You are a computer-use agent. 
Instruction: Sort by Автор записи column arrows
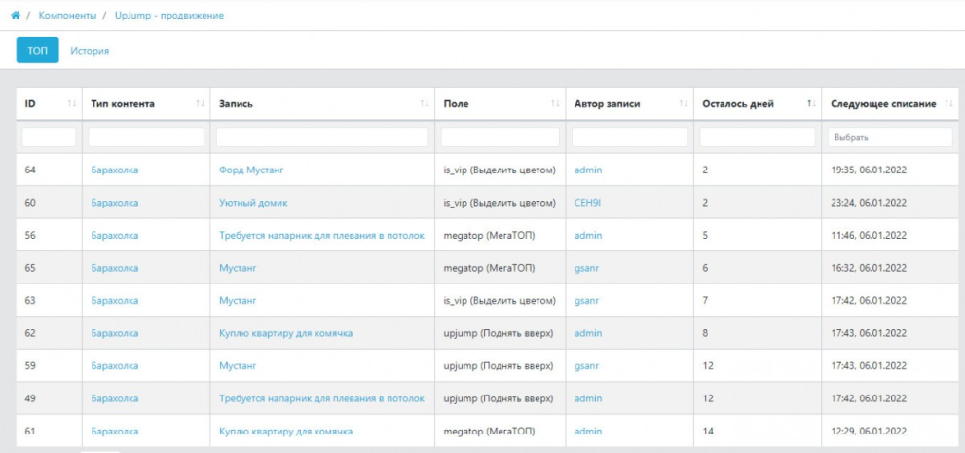click(684, 104)
